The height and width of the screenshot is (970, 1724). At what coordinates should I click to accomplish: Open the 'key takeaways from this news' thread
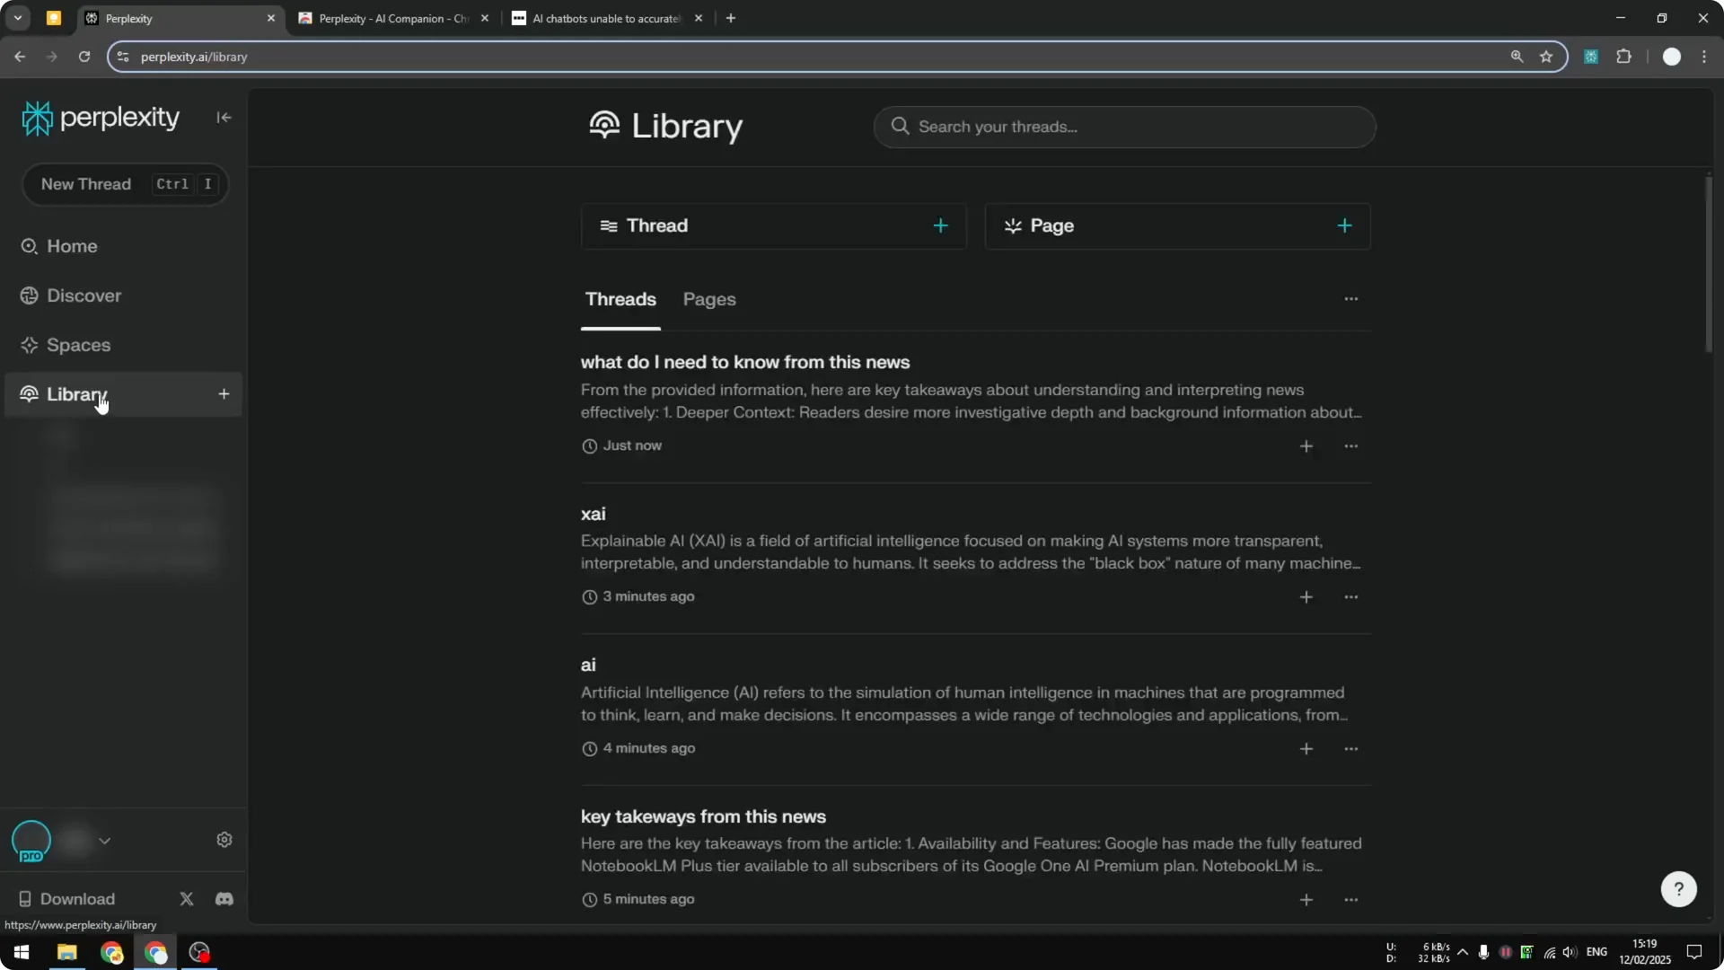(703, 816)
